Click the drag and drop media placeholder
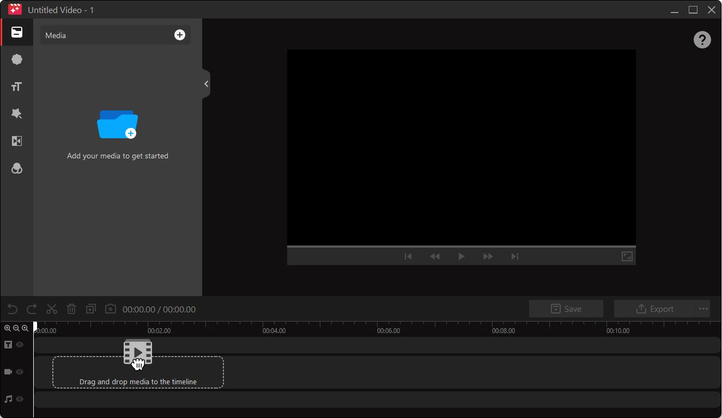The width and height of the screenshot is (722, 418). (138, 372)
